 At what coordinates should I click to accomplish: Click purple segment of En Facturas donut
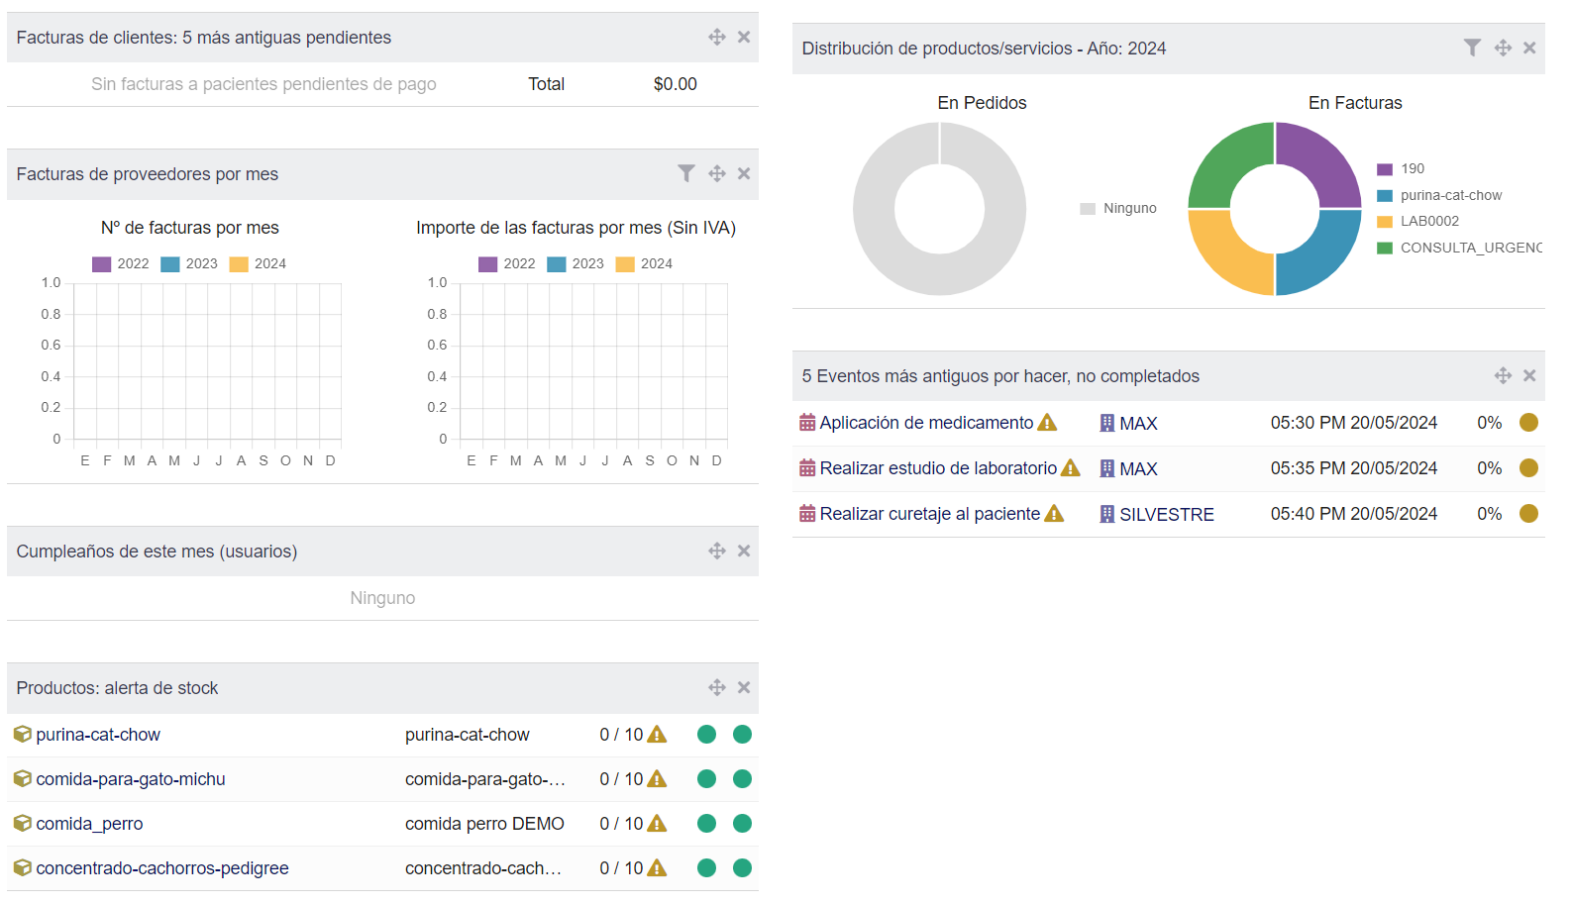pos(1322,161)
